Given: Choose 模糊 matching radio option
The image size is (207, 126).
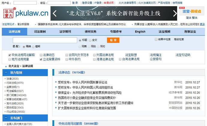Looking at the screenshot, I should click(33, 46).
